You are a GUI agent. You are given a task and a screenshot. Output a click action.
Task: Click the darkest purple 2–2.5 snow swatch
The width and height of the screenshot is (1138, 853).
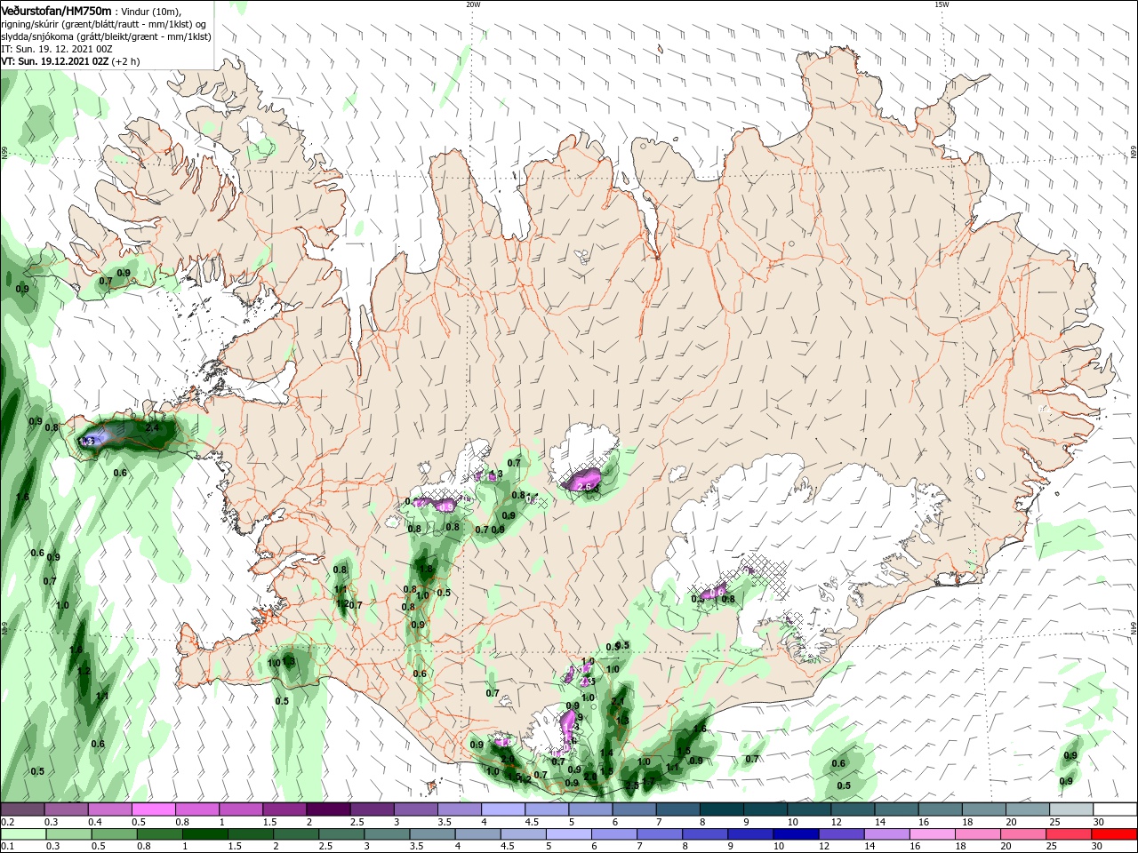[x=327, y=809]
